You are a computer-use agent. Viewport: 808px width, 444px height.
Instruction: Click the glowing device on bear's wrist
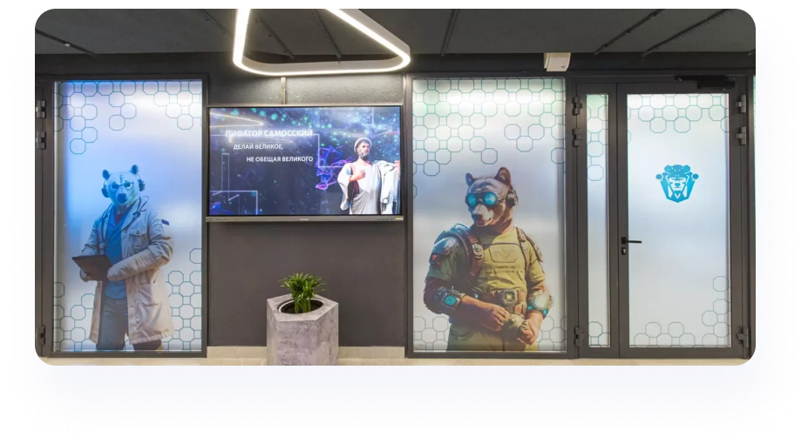tap(449, 299)
